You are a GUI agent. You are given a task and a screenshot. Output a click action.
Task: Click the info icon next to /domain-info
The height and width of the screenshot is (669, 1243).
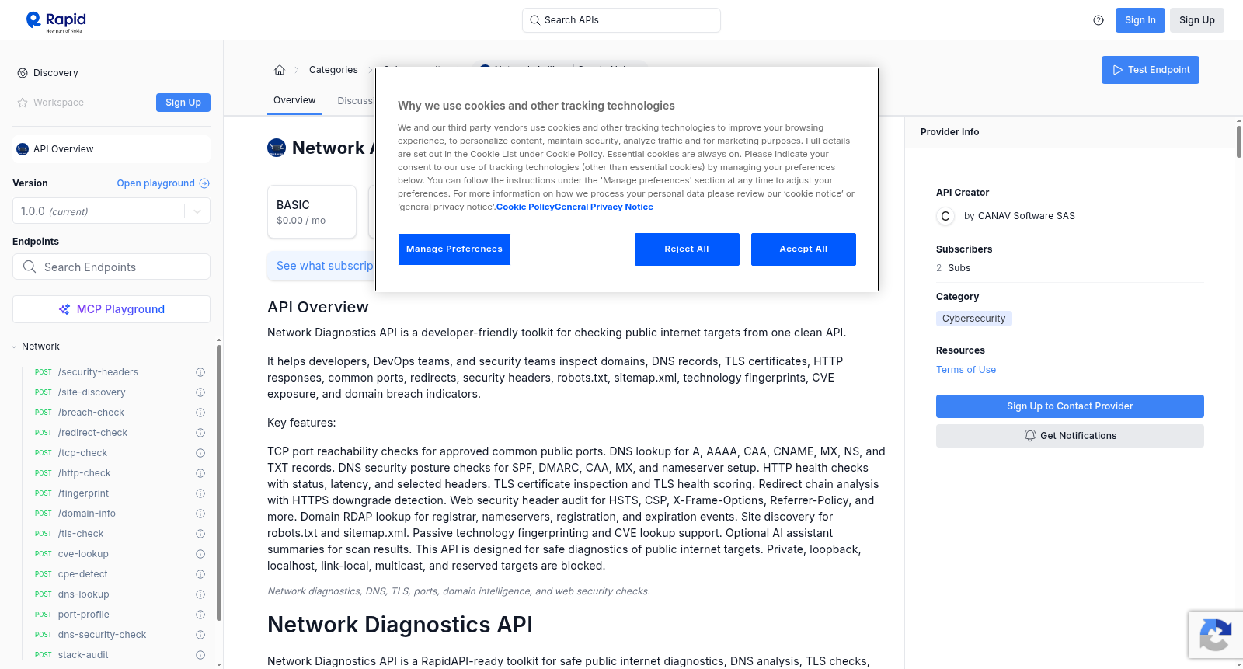[200, 514]
